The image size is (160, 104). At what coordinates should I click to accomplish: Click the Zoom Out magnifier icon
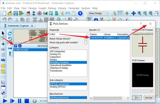click(x=145, y=13)
